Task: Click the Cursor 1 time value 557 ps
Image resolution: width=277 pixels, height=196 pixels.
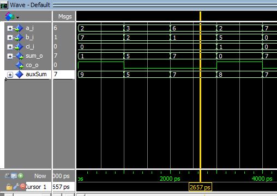Action: pyautogui.click(x=61, y=187)
